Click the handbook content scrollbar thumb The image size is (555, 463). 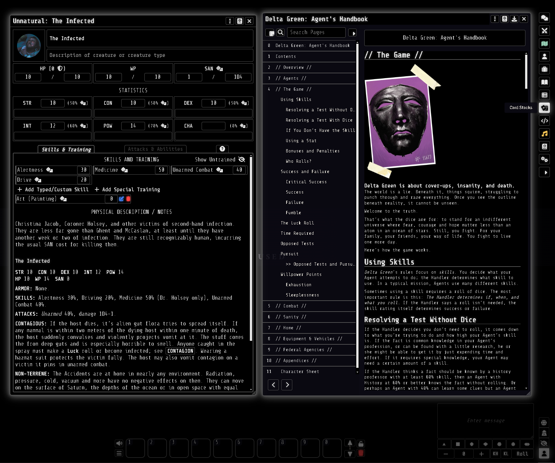tap(526, 71)
